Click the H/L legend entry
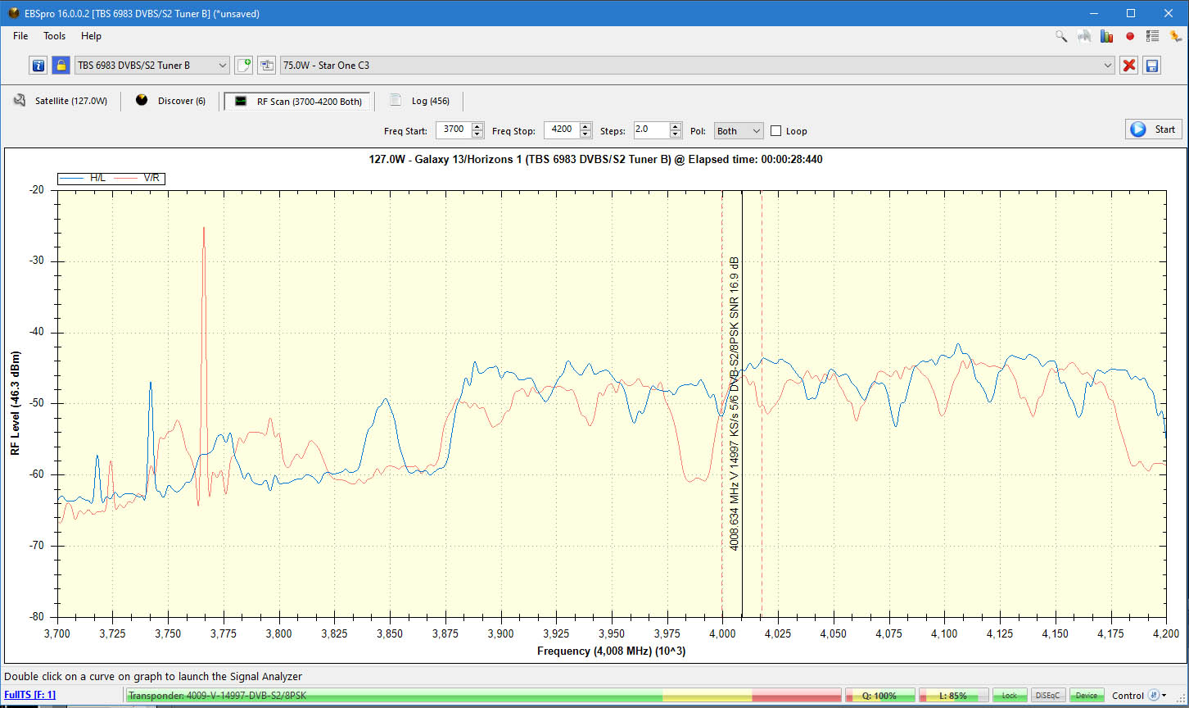 tap(83, 178)
